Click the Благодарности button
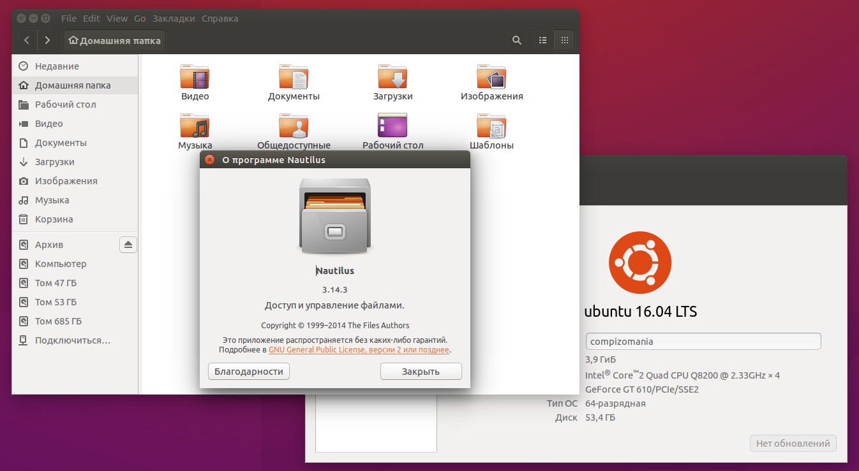This screenshot has height=471, width=859. coord(249,371)
